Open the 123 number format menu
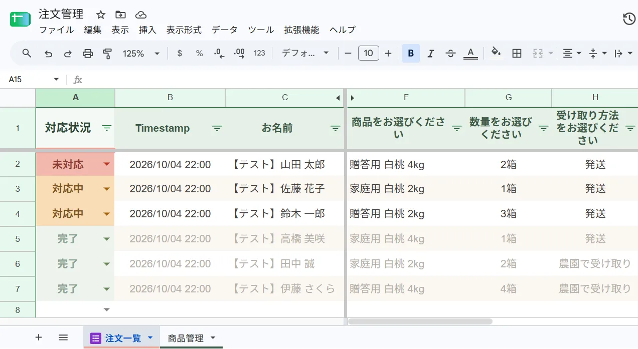The image size is (638, 349). (259, 53)
